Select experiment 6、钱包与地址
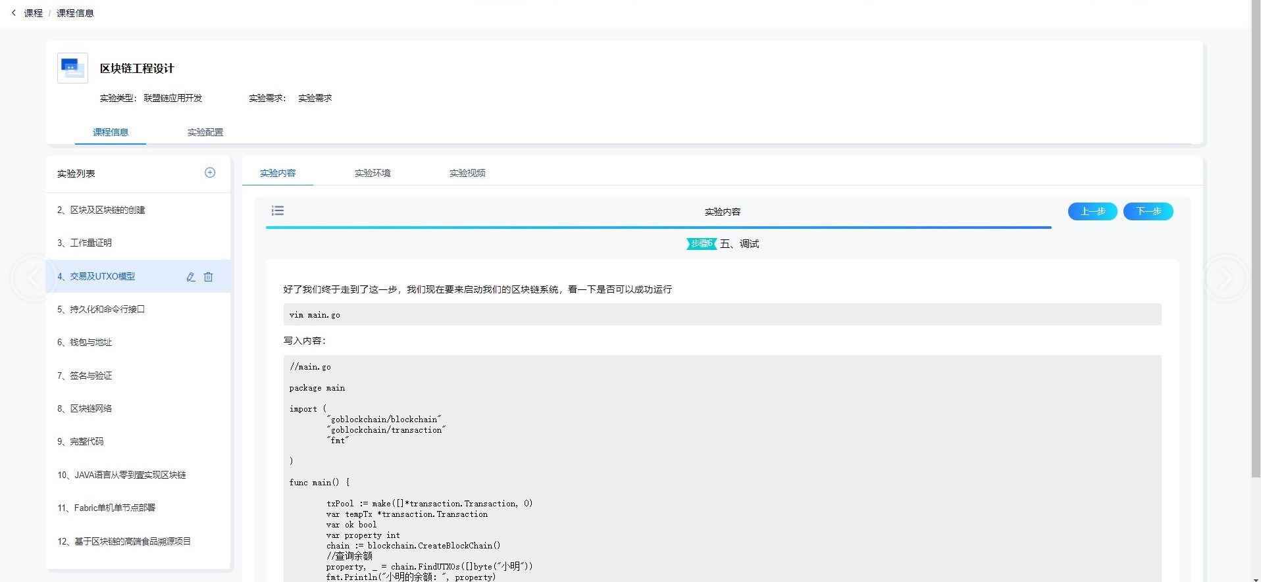 pyautogui.click(x=138, y=342)
